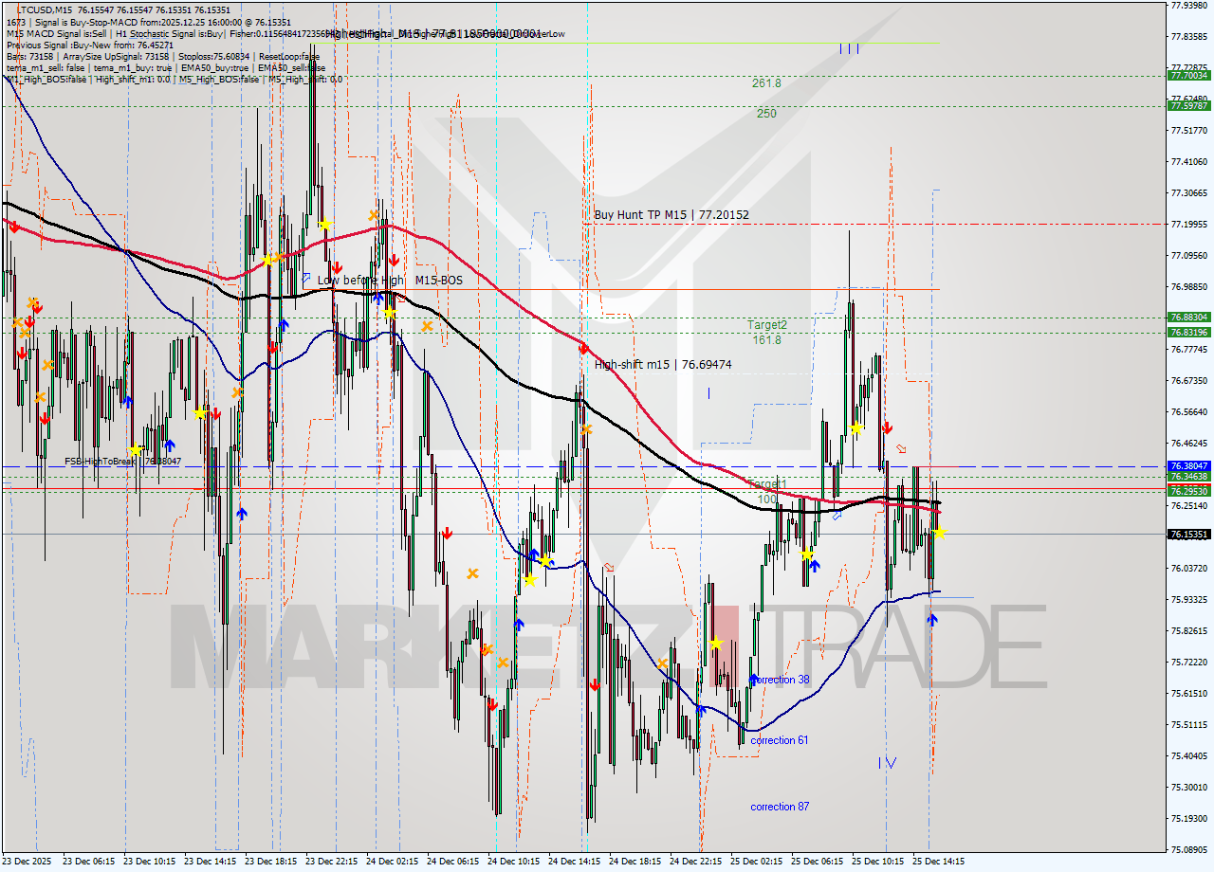Click the IV wave marker near bottom right

click(x=888, y=763)
